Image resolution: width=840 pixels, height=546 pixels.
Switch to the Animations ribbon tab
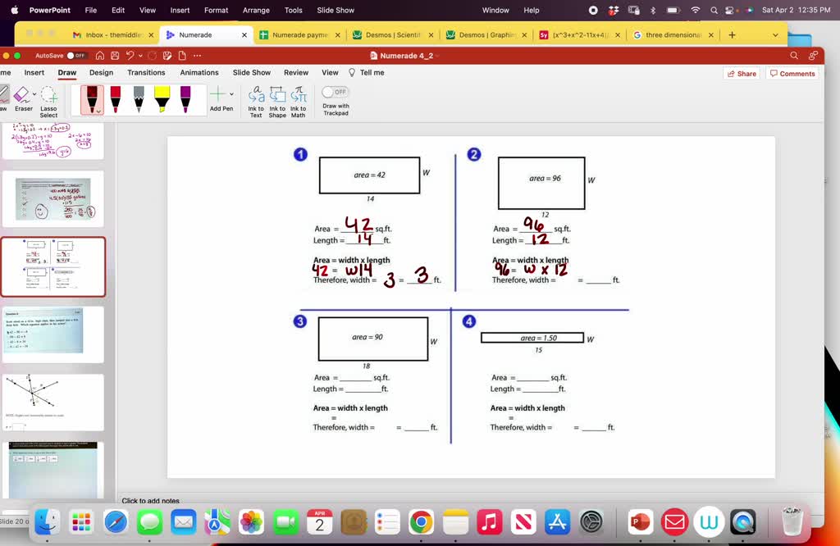pyautogui.click(x=199, y=72)
